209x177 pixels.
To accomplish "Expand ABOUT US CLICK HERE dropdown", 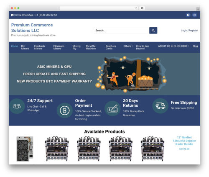I will (x=173, y=46).
